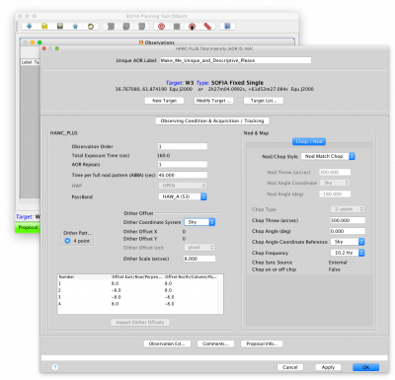This screenshot has width=395, height=380.
Task: Select the Chop / Nod tab
Action: [x=309, y=141]
